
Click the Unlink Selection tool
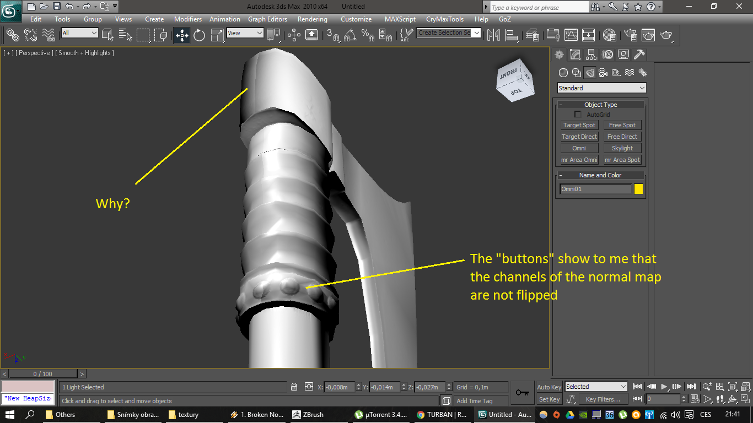point(30,35)
